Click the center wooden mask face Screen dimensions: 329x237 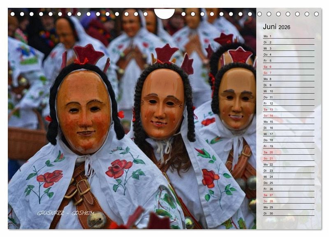[x=162, y=103]
